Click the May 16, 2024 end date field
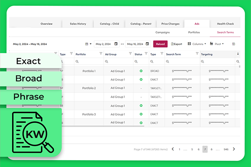251x167 pixels. (138, 44)
